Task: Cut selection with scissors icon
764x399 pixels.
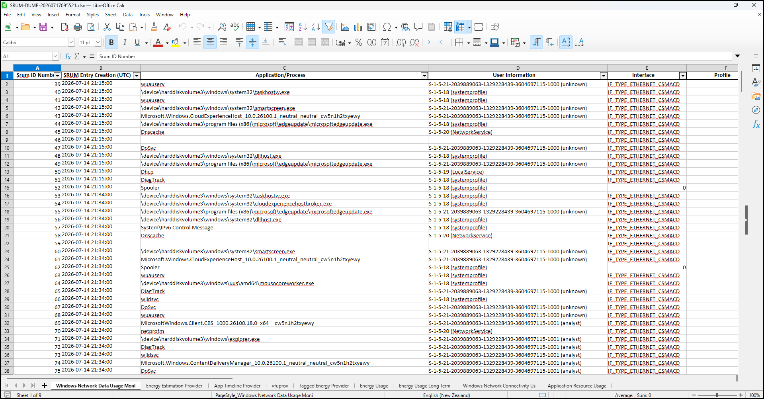Action: point(107,27)
